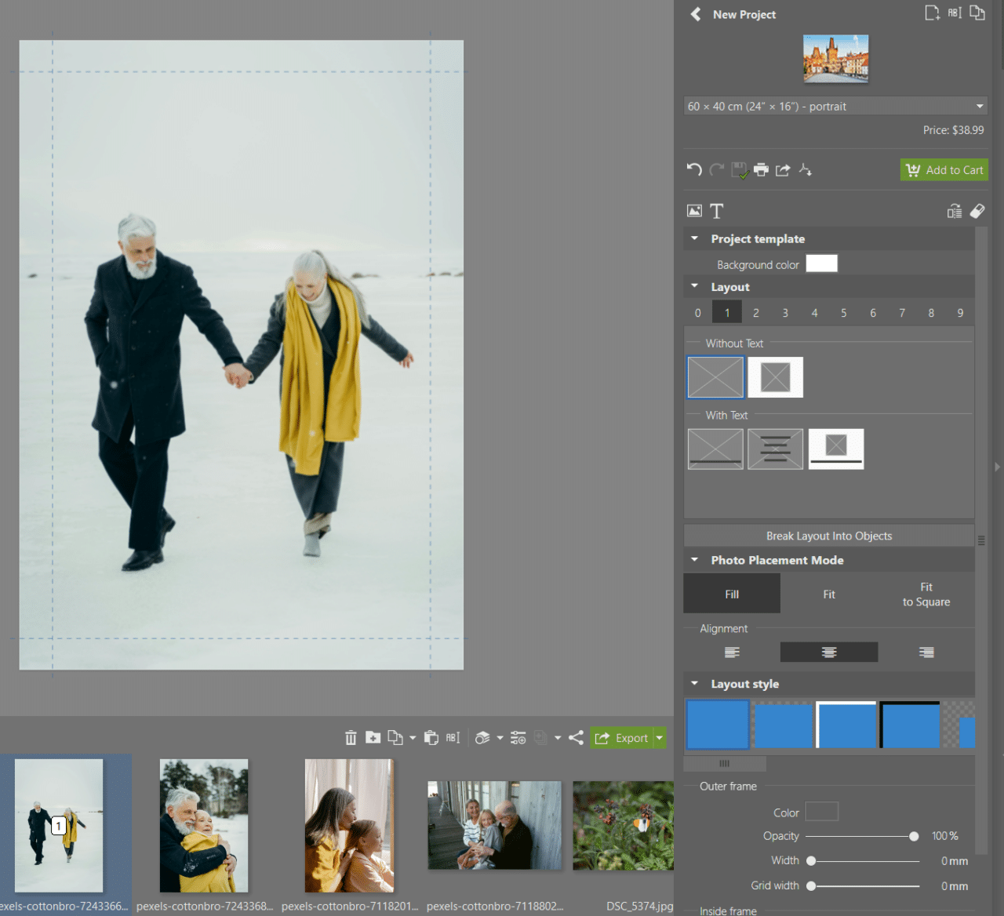
Task: Select the white-bordered layout style thumbnail
Action: pyautogui.click(x=846, y=724)
